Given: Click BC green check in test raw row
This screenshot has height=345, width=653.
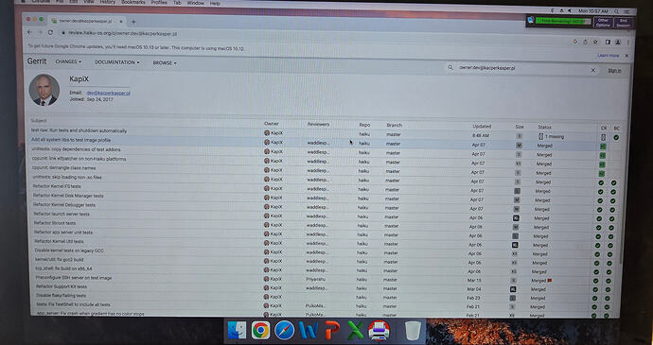Looking at the screenshot, I should [x=616, y=137].
